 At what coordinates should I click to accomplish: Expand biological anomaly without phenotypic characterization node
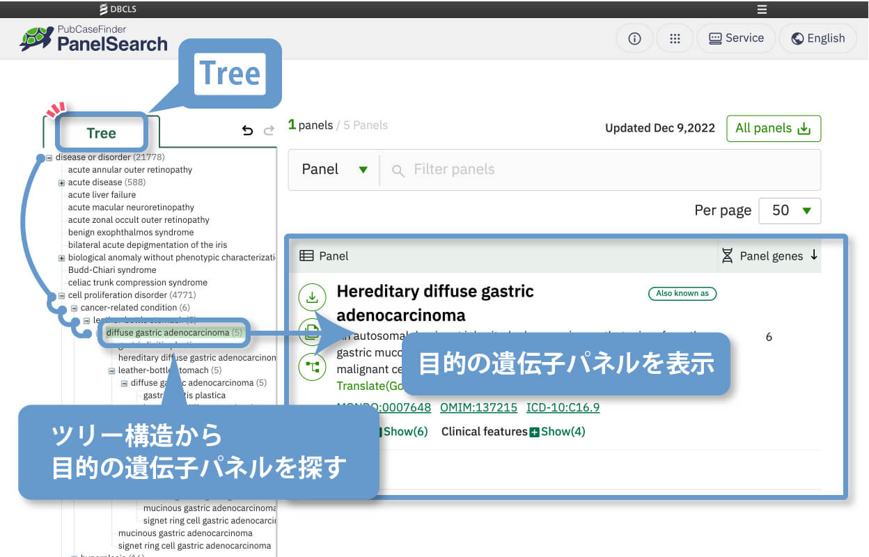(61, 258)
